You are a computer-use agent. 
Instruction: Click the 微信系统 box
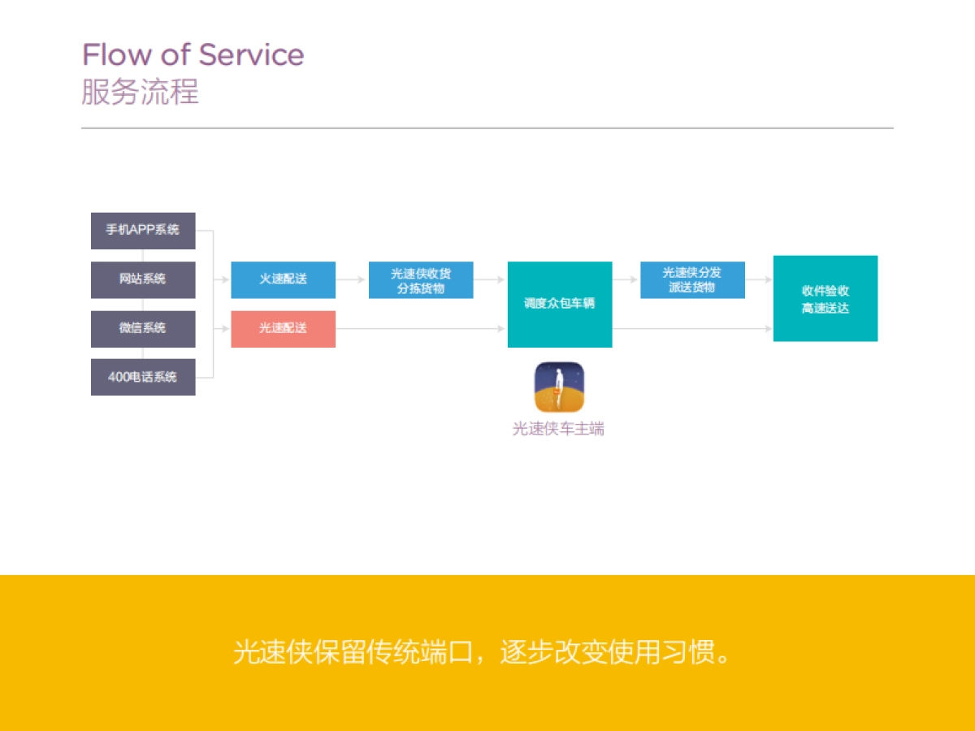[143, 328]
